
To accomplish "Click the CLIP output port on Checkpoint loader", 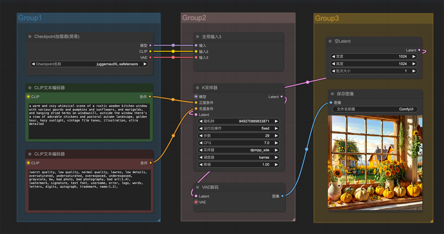I will (150, 51).
